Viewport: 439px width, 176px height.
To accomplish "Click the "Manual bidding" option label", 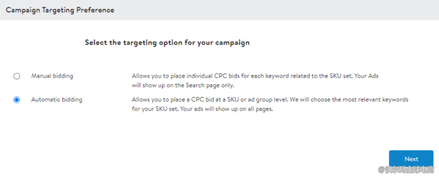I will pos(52,76).
